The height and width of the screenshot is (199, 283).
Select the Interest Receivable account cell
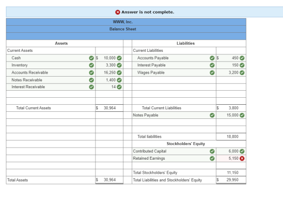(x=51, y=87)
